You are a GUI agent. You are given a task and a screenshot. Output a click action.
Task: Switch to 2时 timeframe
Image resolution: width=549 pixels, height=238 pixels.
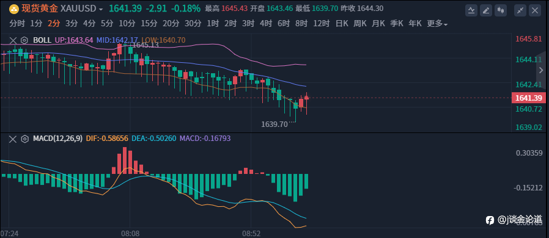click(x=230, y=24)
